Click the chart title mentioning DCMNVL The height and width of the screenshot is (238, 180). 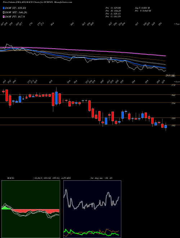tap(37, 2)
